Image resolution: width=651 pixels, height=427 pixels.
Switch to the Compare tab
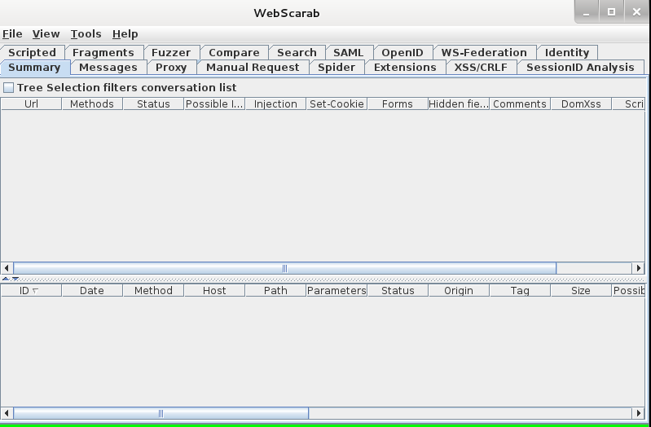click(x=234, y=52)
